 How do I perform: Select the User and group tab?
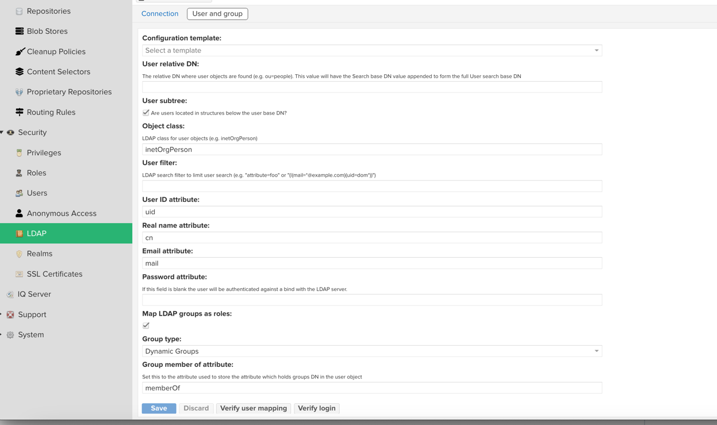[217, 14]
